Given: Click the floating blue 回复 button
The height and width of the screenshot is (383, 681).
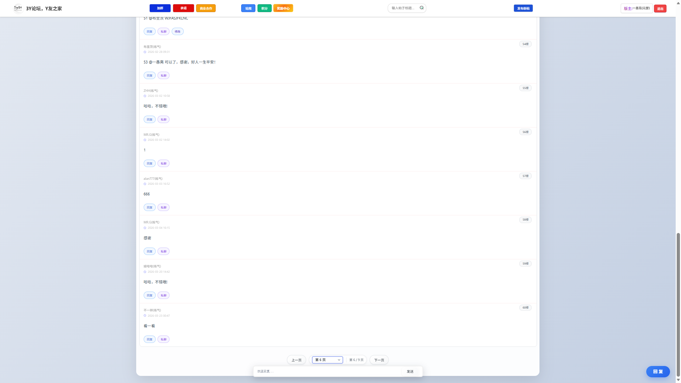Looking at the screenshot, I should [x=658, y=371].
